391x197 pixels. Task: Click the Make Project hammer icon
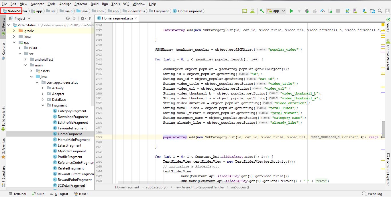click(262, 11)
